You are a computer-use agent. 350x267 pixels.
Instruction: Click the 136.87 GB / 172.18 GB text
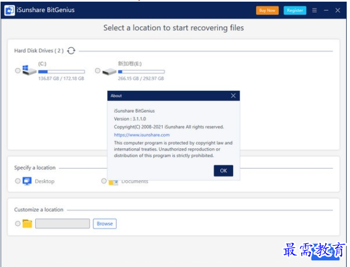[x=61, y=79]
